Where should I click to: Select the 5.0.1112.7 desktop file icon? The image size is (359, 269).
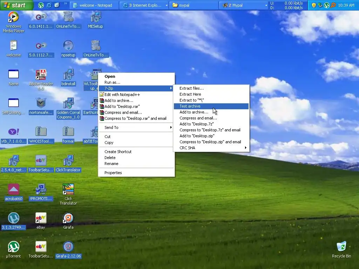click(41, 46)
